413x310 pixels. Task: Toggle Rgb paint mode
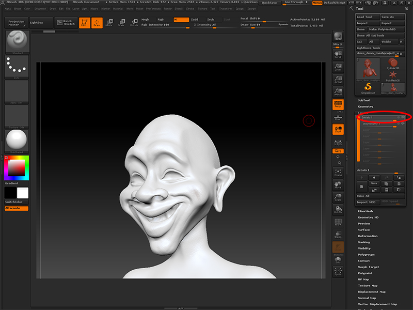point(161,20)
